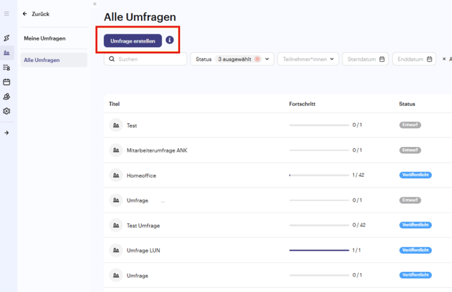Image resolution: width=452 pixels, height=292 pixels.
Task: Click the Umfrage erstellen button
Action: [133, 41]
